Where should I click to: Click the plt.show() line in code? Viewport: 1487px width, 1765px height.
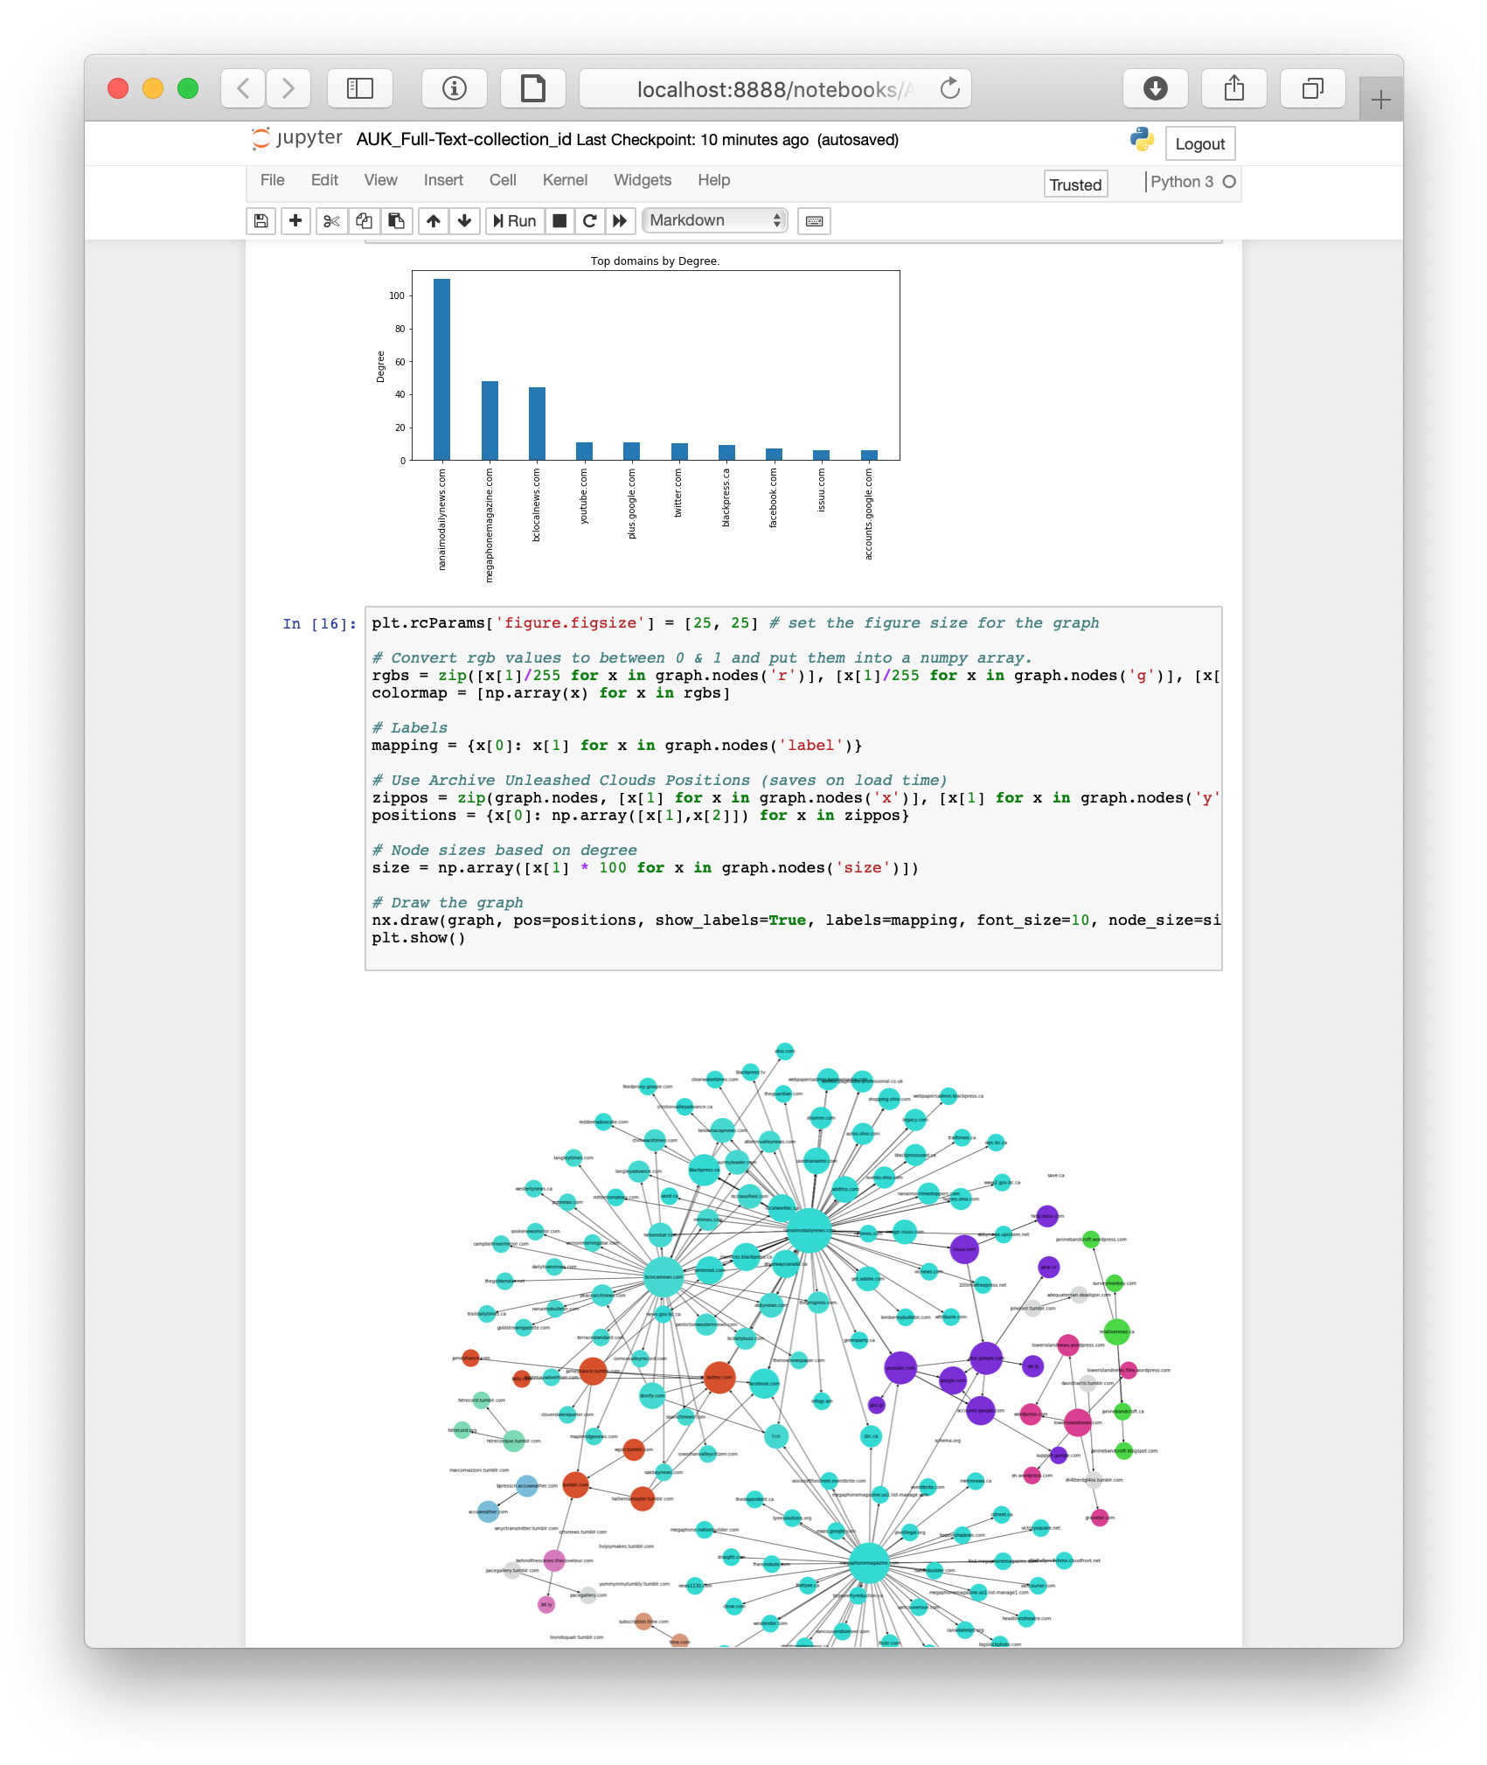(418, 938)
